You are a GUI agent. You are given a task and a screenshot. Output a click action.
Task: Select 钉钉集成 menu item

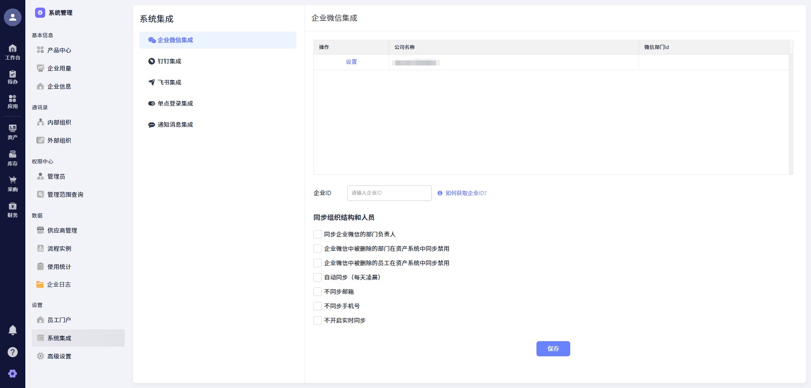218,61
